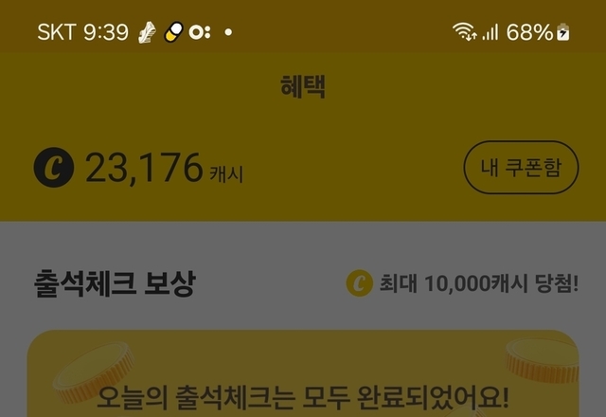Tap the right coin illustration on banner
The height and width of the screenshot is (417, 606).
tap(543, 360)
